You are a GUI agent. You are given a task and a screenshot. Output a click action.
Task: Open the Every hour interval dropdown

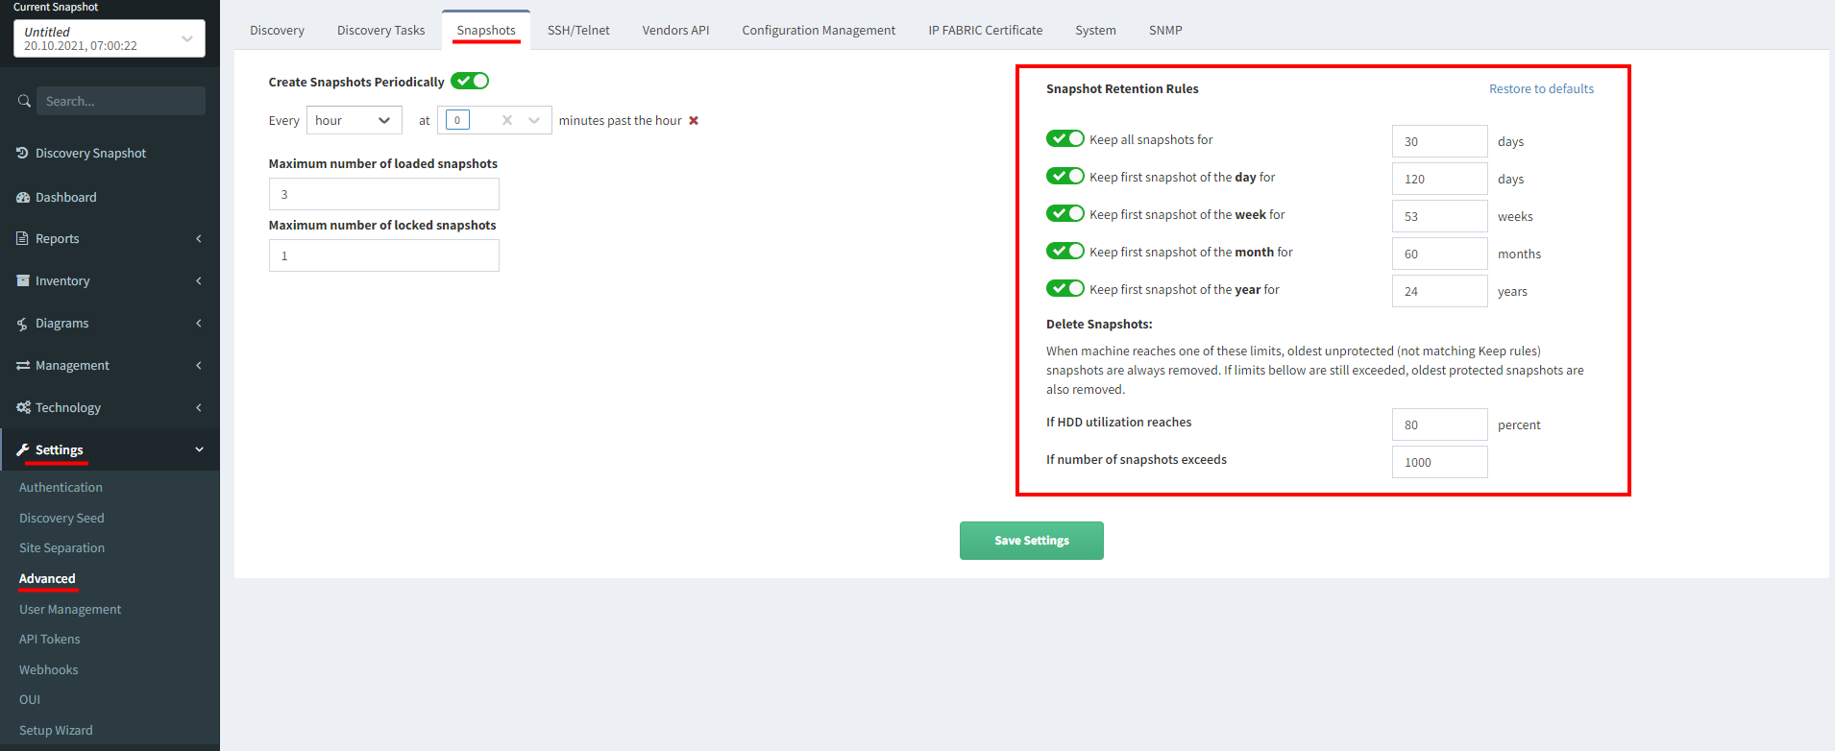pyautogui.click(x=355, y=120)
